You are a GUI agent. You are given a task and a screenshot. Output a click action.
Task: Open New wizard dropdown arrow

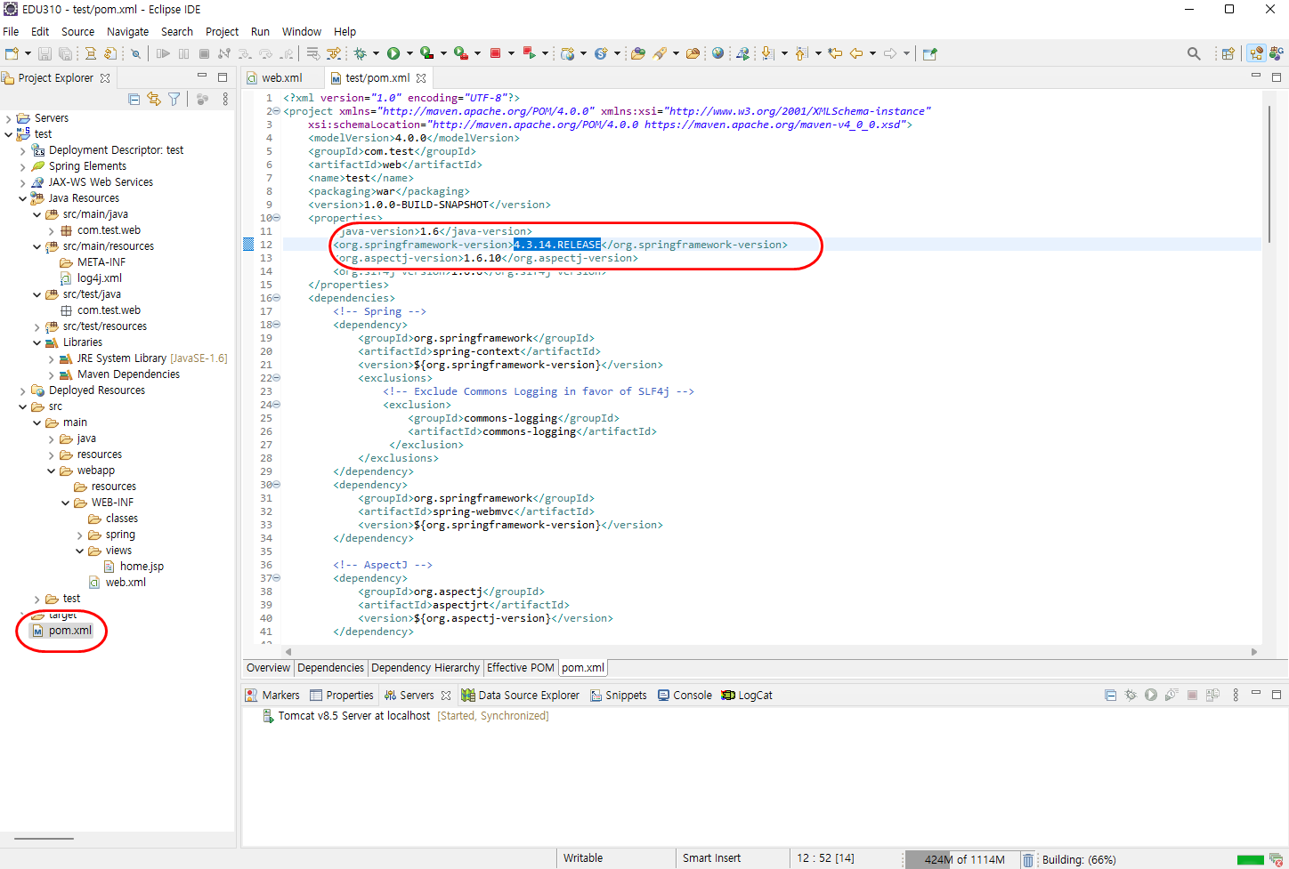point(28,53)
